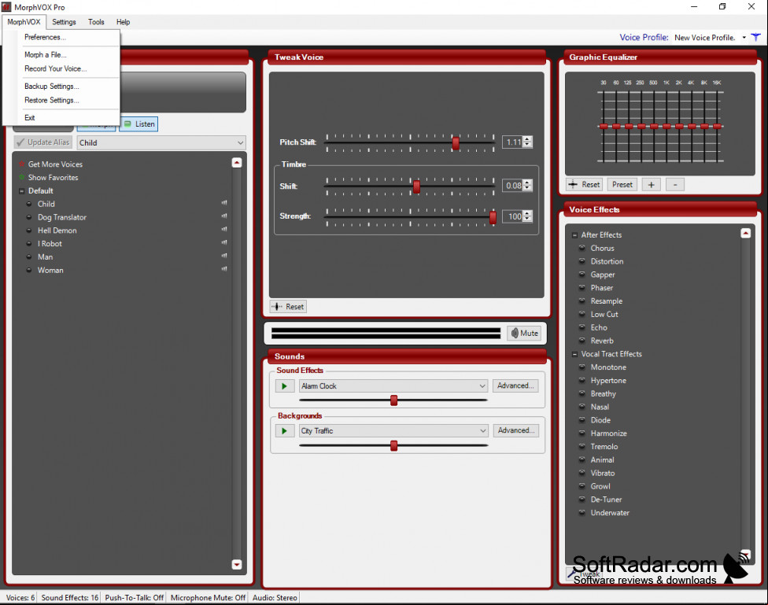This screenshot has height=605, width=768.
Task: Click the equalizer plus button
Action: (651, 185)
